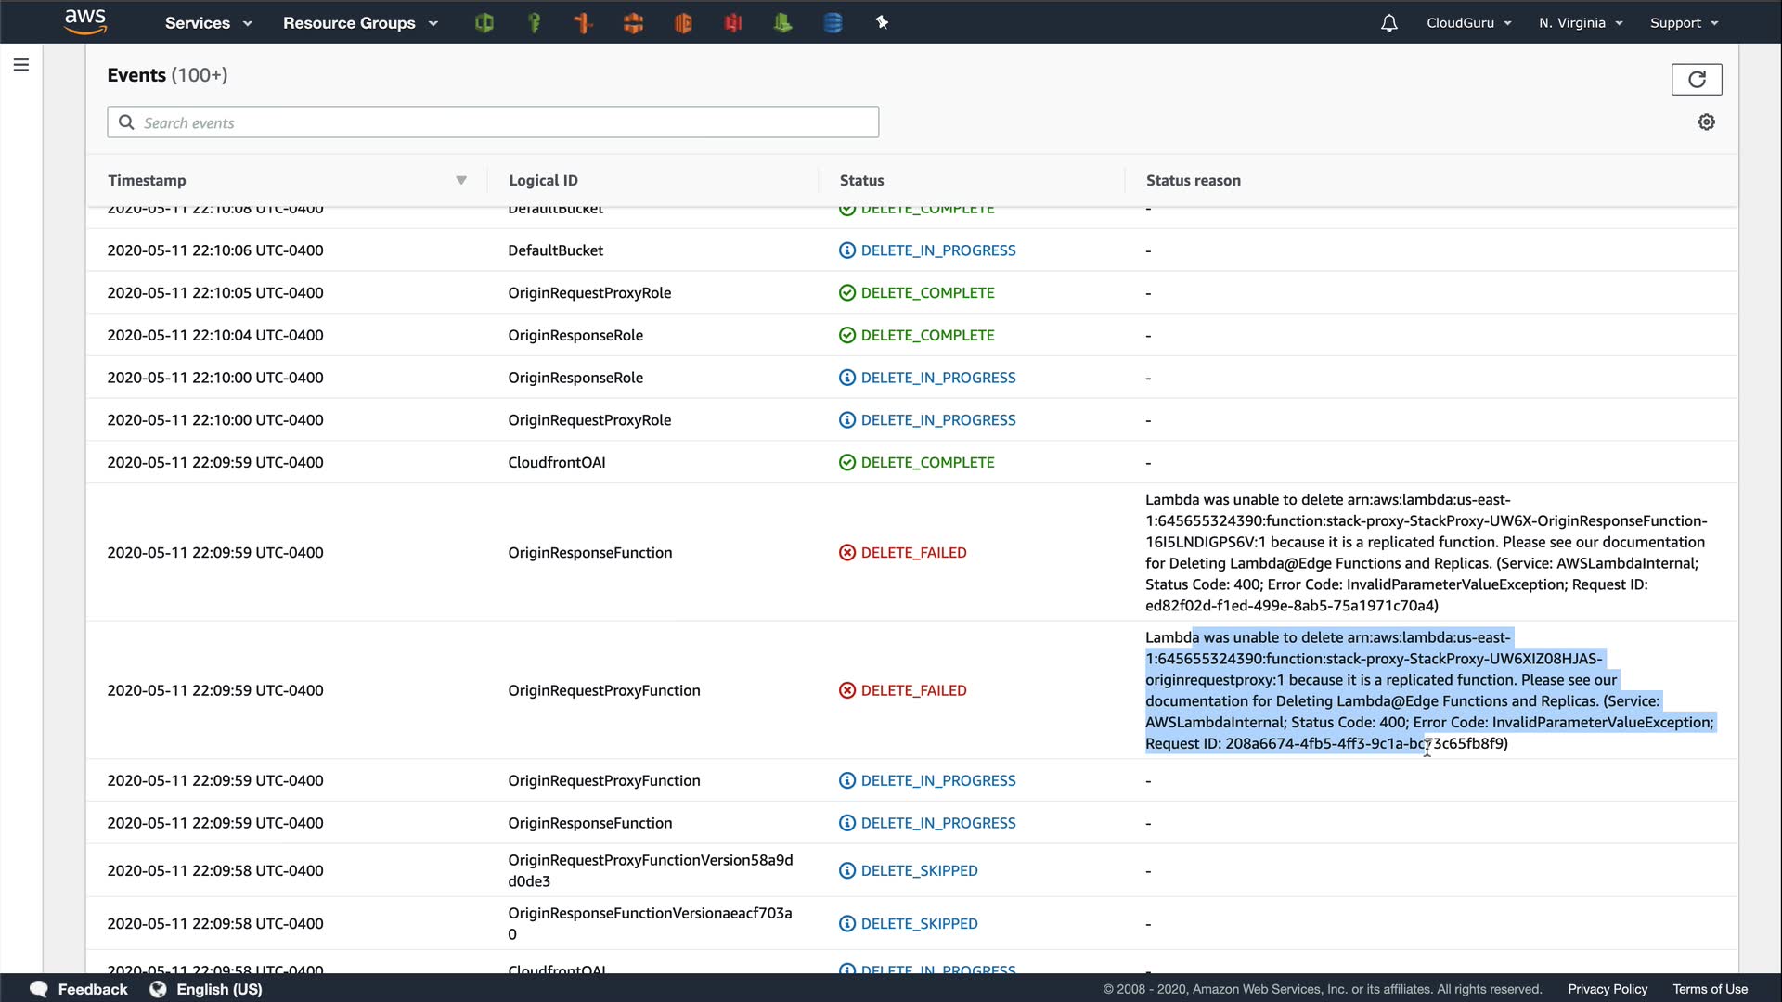Viewport: 1782px width, 1002px height.
Task: Open events table settings gear
Action: [x=1706, y=122]
